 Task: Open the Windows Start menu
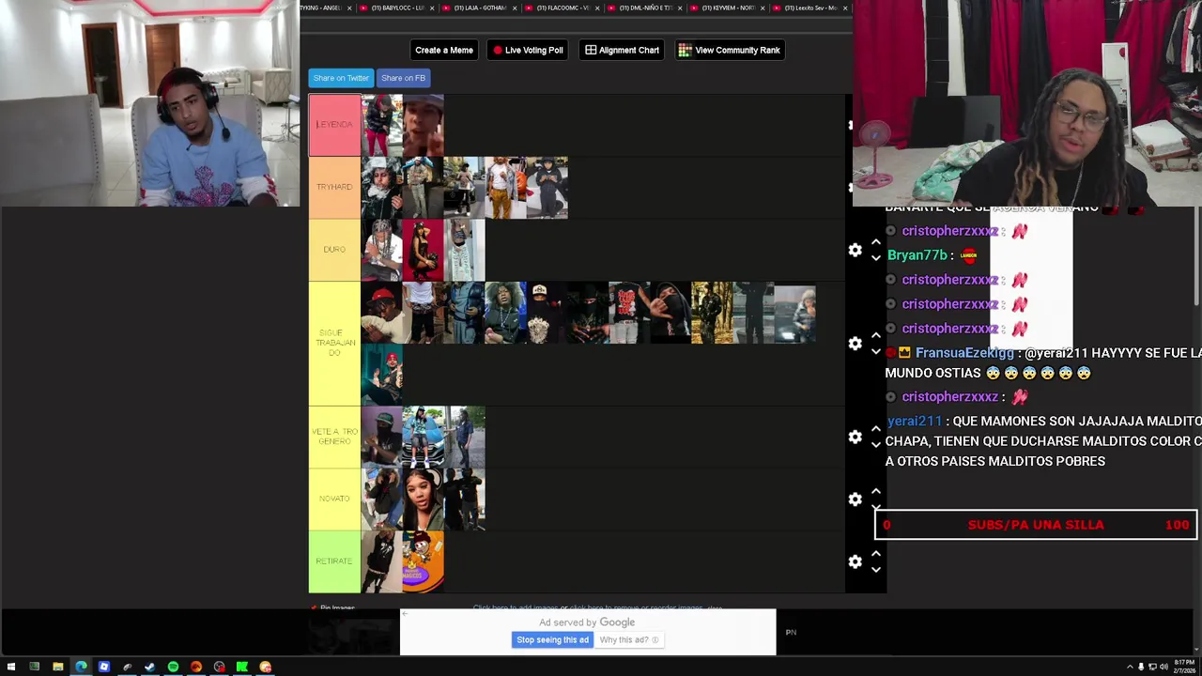pyautogui.click(x=11, y=667)
